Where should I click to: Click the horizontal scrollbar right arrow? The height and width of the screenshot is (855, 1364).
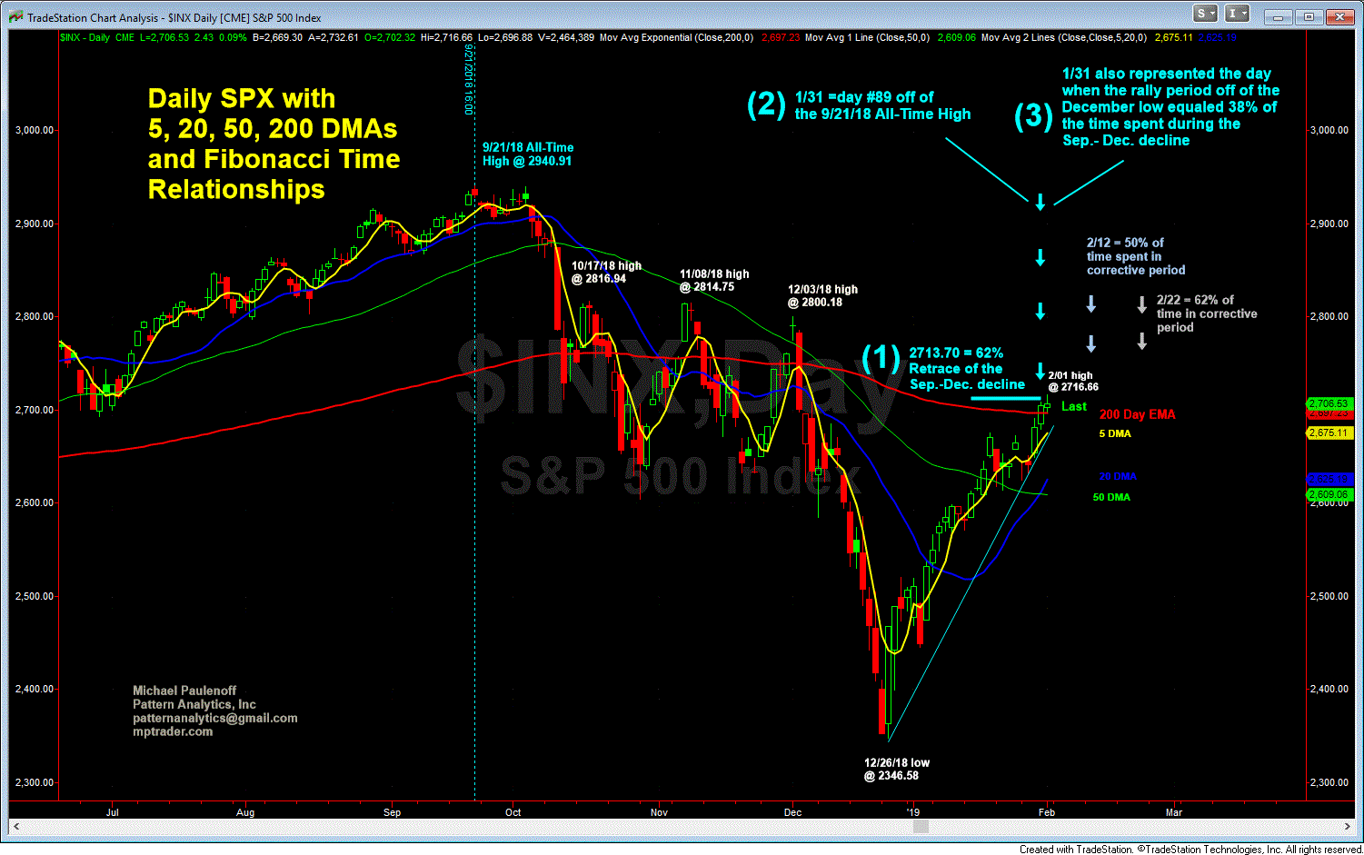(1348, 826)
